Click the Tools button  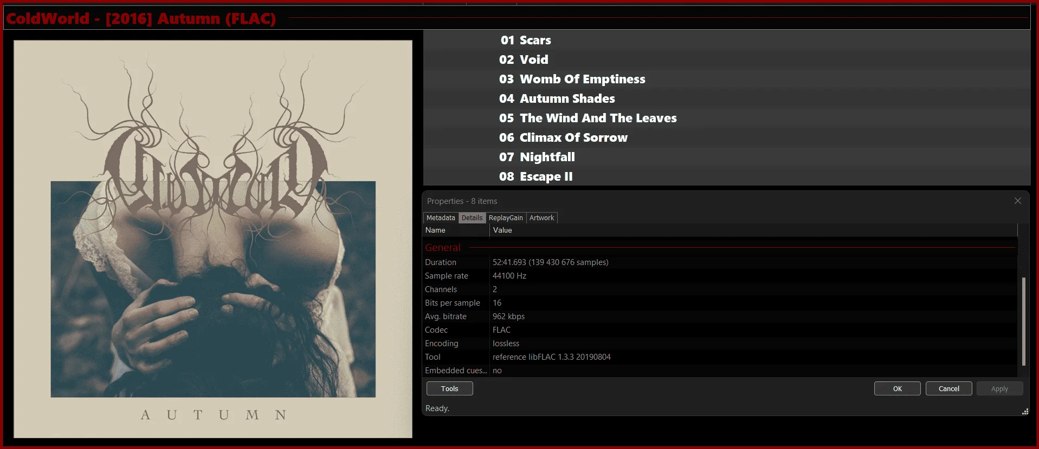tap(449, 388)
